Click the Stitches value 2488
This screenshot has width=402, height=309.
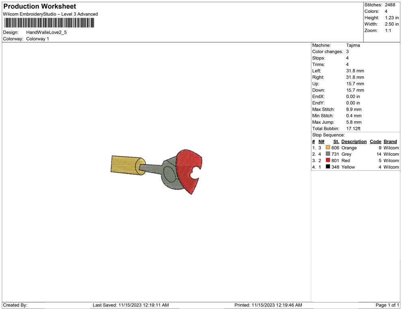(x=390, y=5)
